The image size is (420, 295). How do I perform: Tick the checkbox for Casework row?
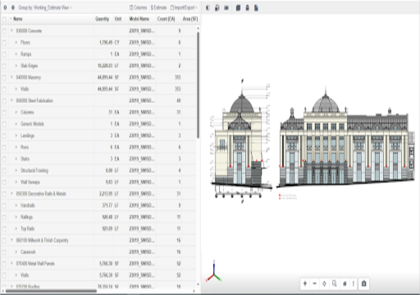tap(4, 252)
